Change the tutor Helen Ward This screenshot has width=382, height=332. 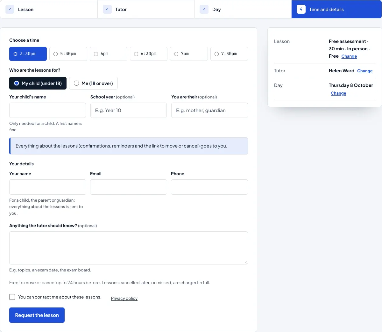pos(365,71)
